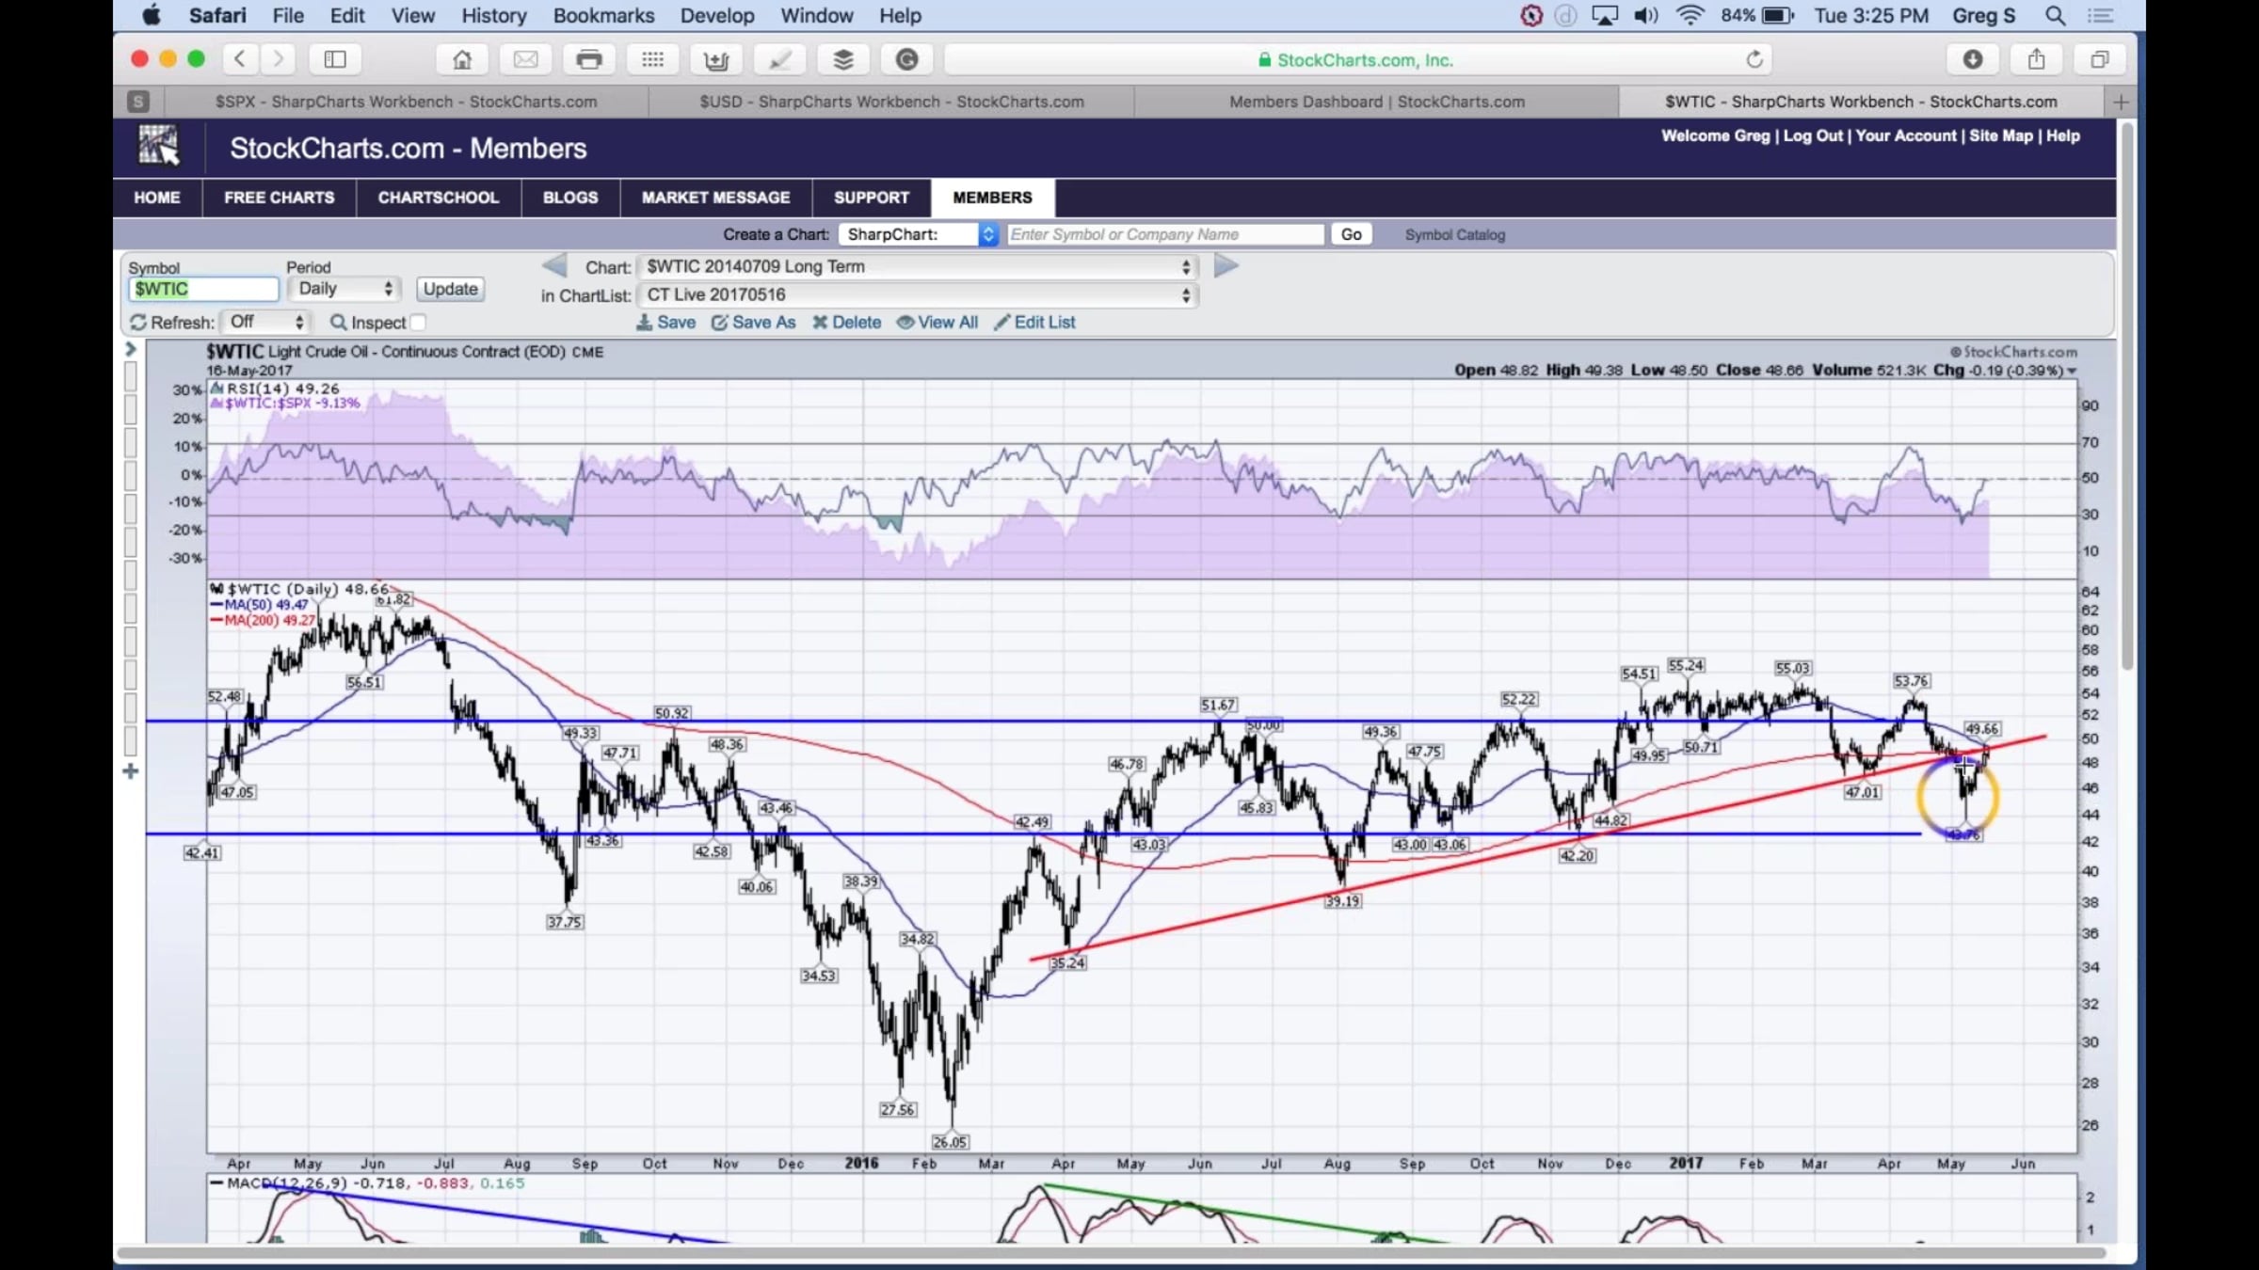This screenshot has width=2259, height=1270.
Task: Open the ChartList dropdown
Action: point(918,294)
